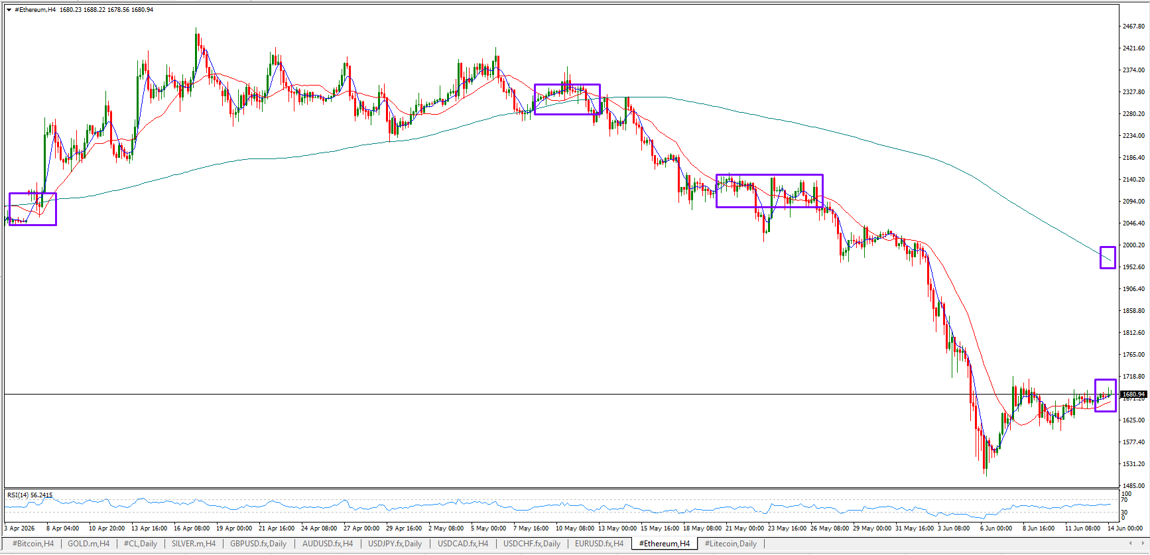Screen dimensions: 1150x555
Task: Click the 14 Jun 00:00 time label
Action: [x=1125, y=528]
